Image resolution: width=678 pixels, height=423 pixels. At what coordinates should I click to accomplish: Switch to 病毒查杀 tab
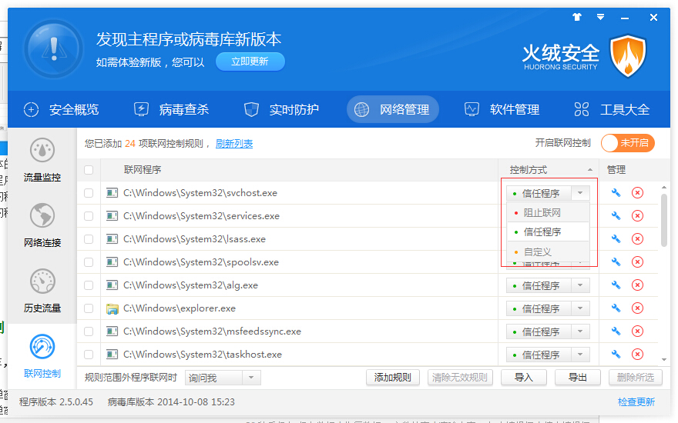click(x=171, y=109)
